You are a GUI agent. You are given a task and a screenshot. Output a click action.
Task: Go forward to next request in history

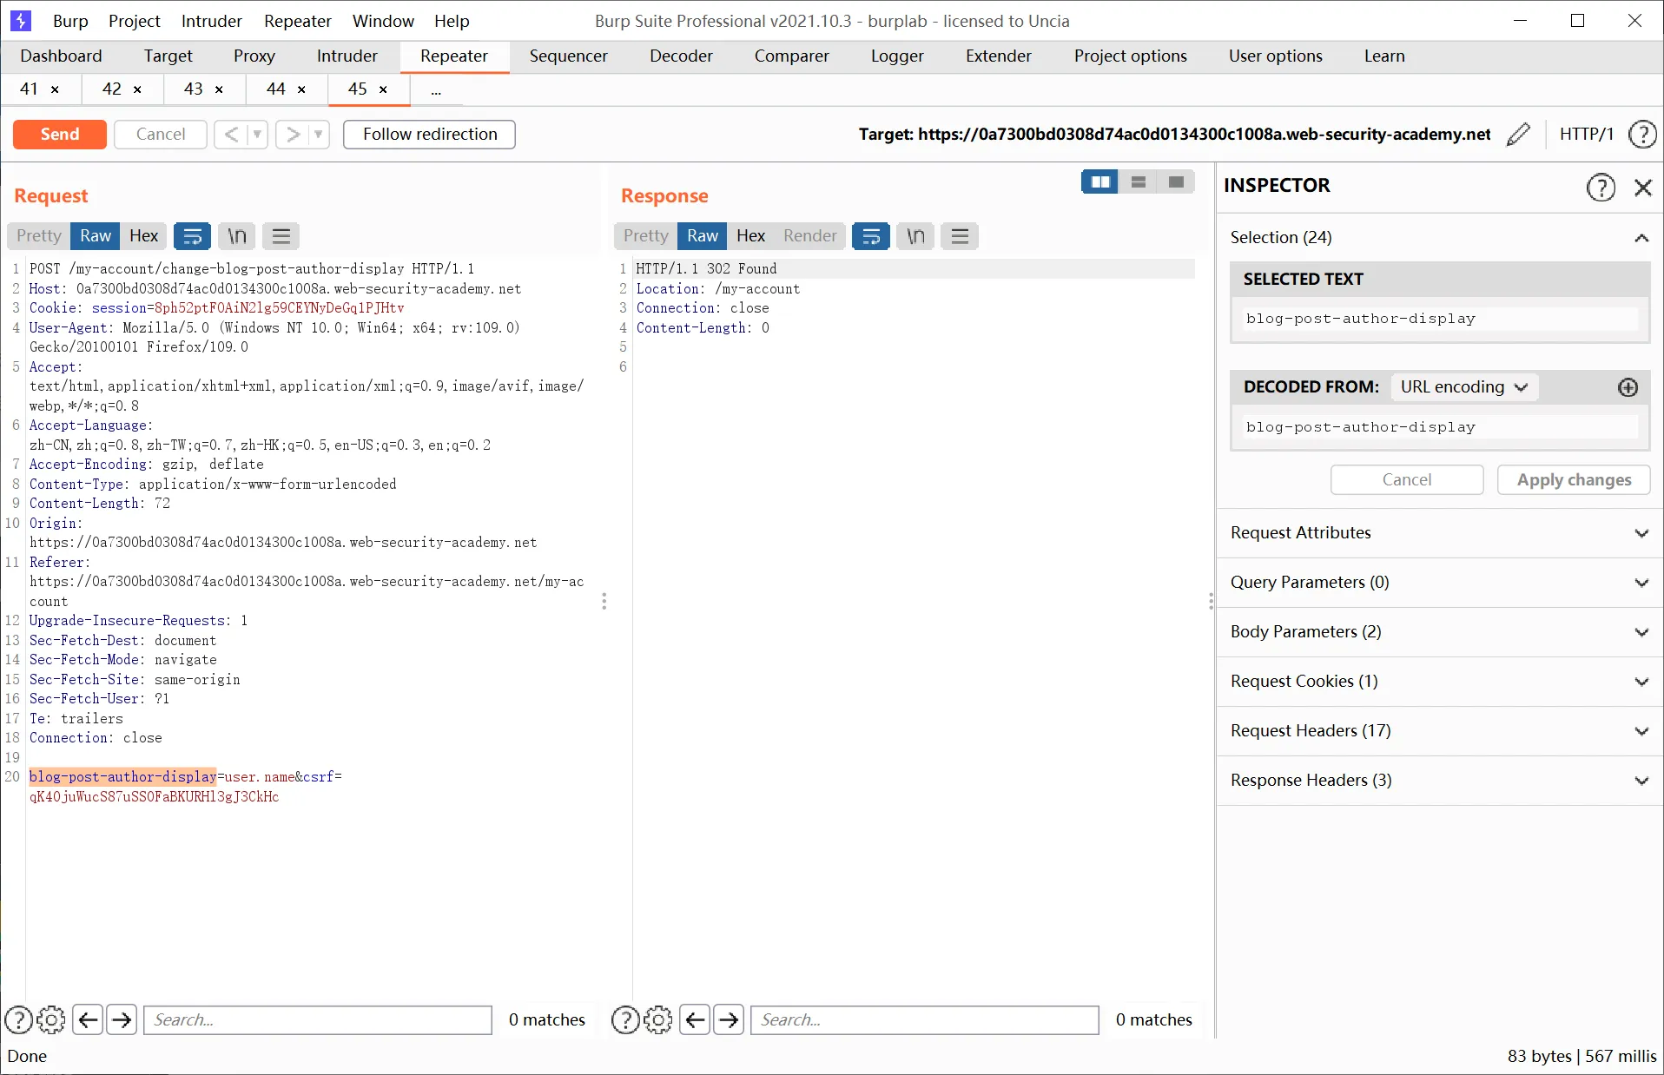(x=294, y=135)
